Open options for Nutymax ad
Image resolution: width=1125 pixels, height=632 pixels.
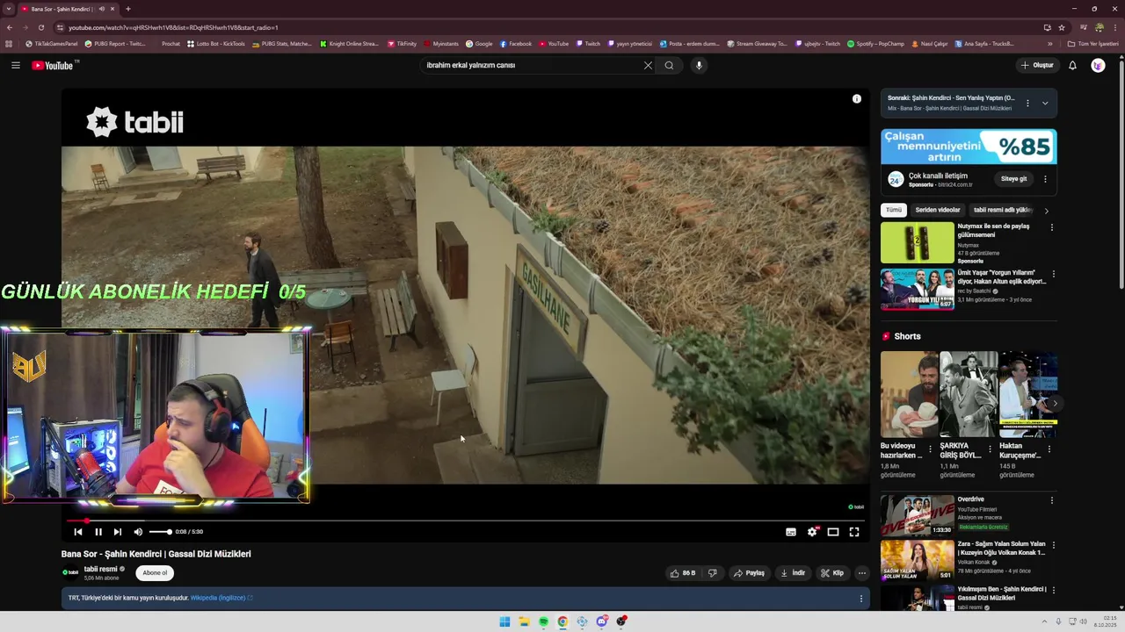click(1052, 228)
